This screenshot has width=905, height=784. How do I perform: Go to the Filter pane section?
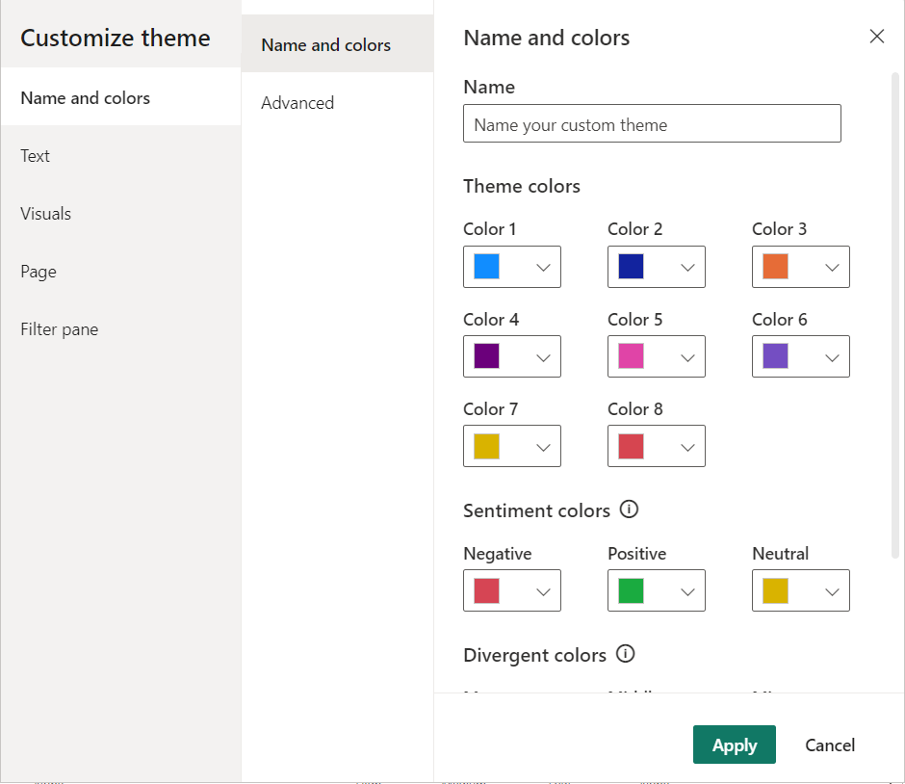60,329
